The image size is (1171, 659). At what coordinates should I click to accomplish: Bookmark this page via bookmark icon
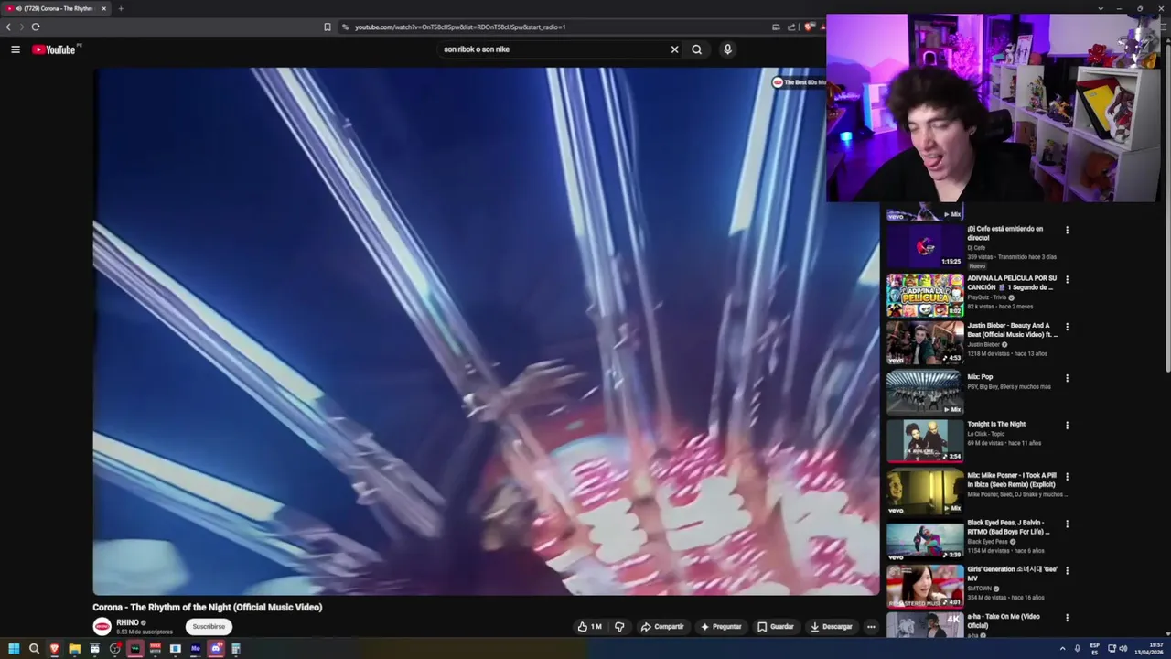[x=328, y=27]
